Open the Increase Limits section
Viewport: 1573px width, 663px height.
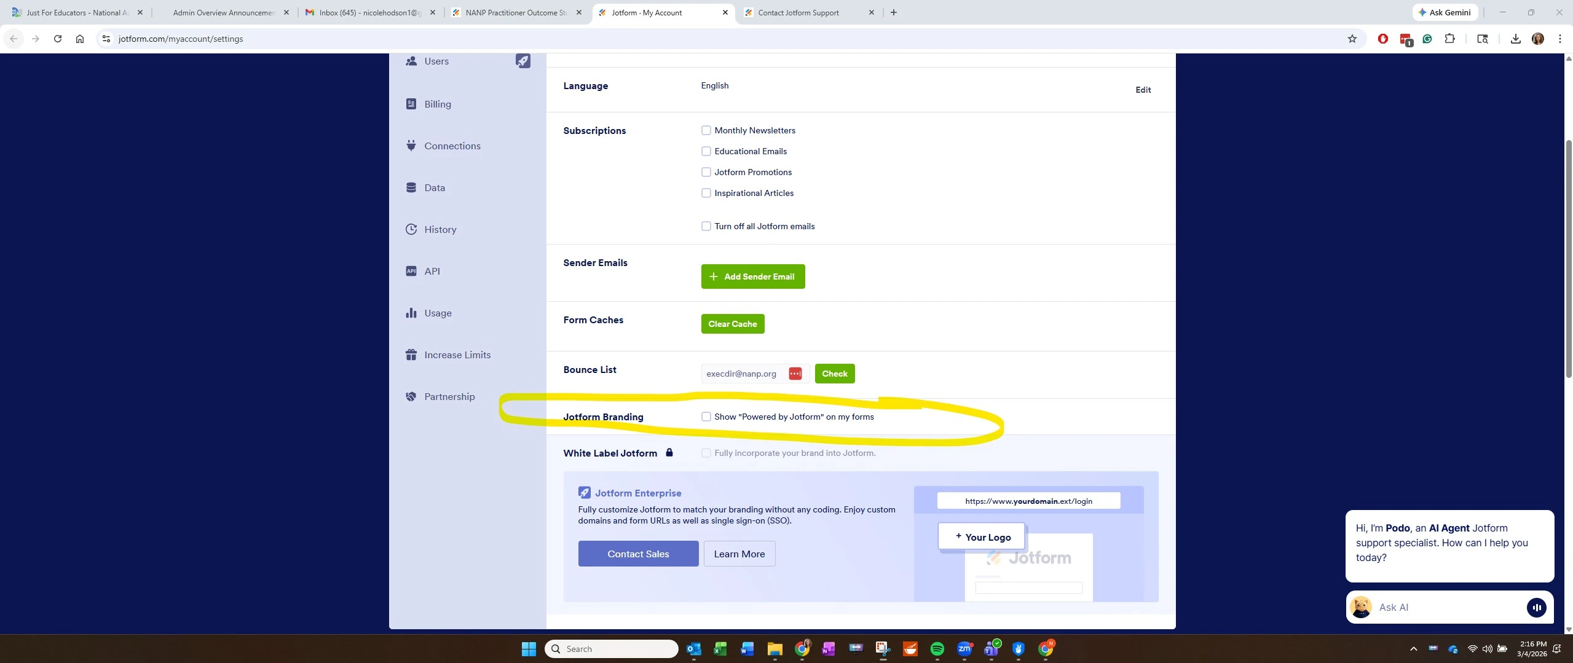point(457,355)
